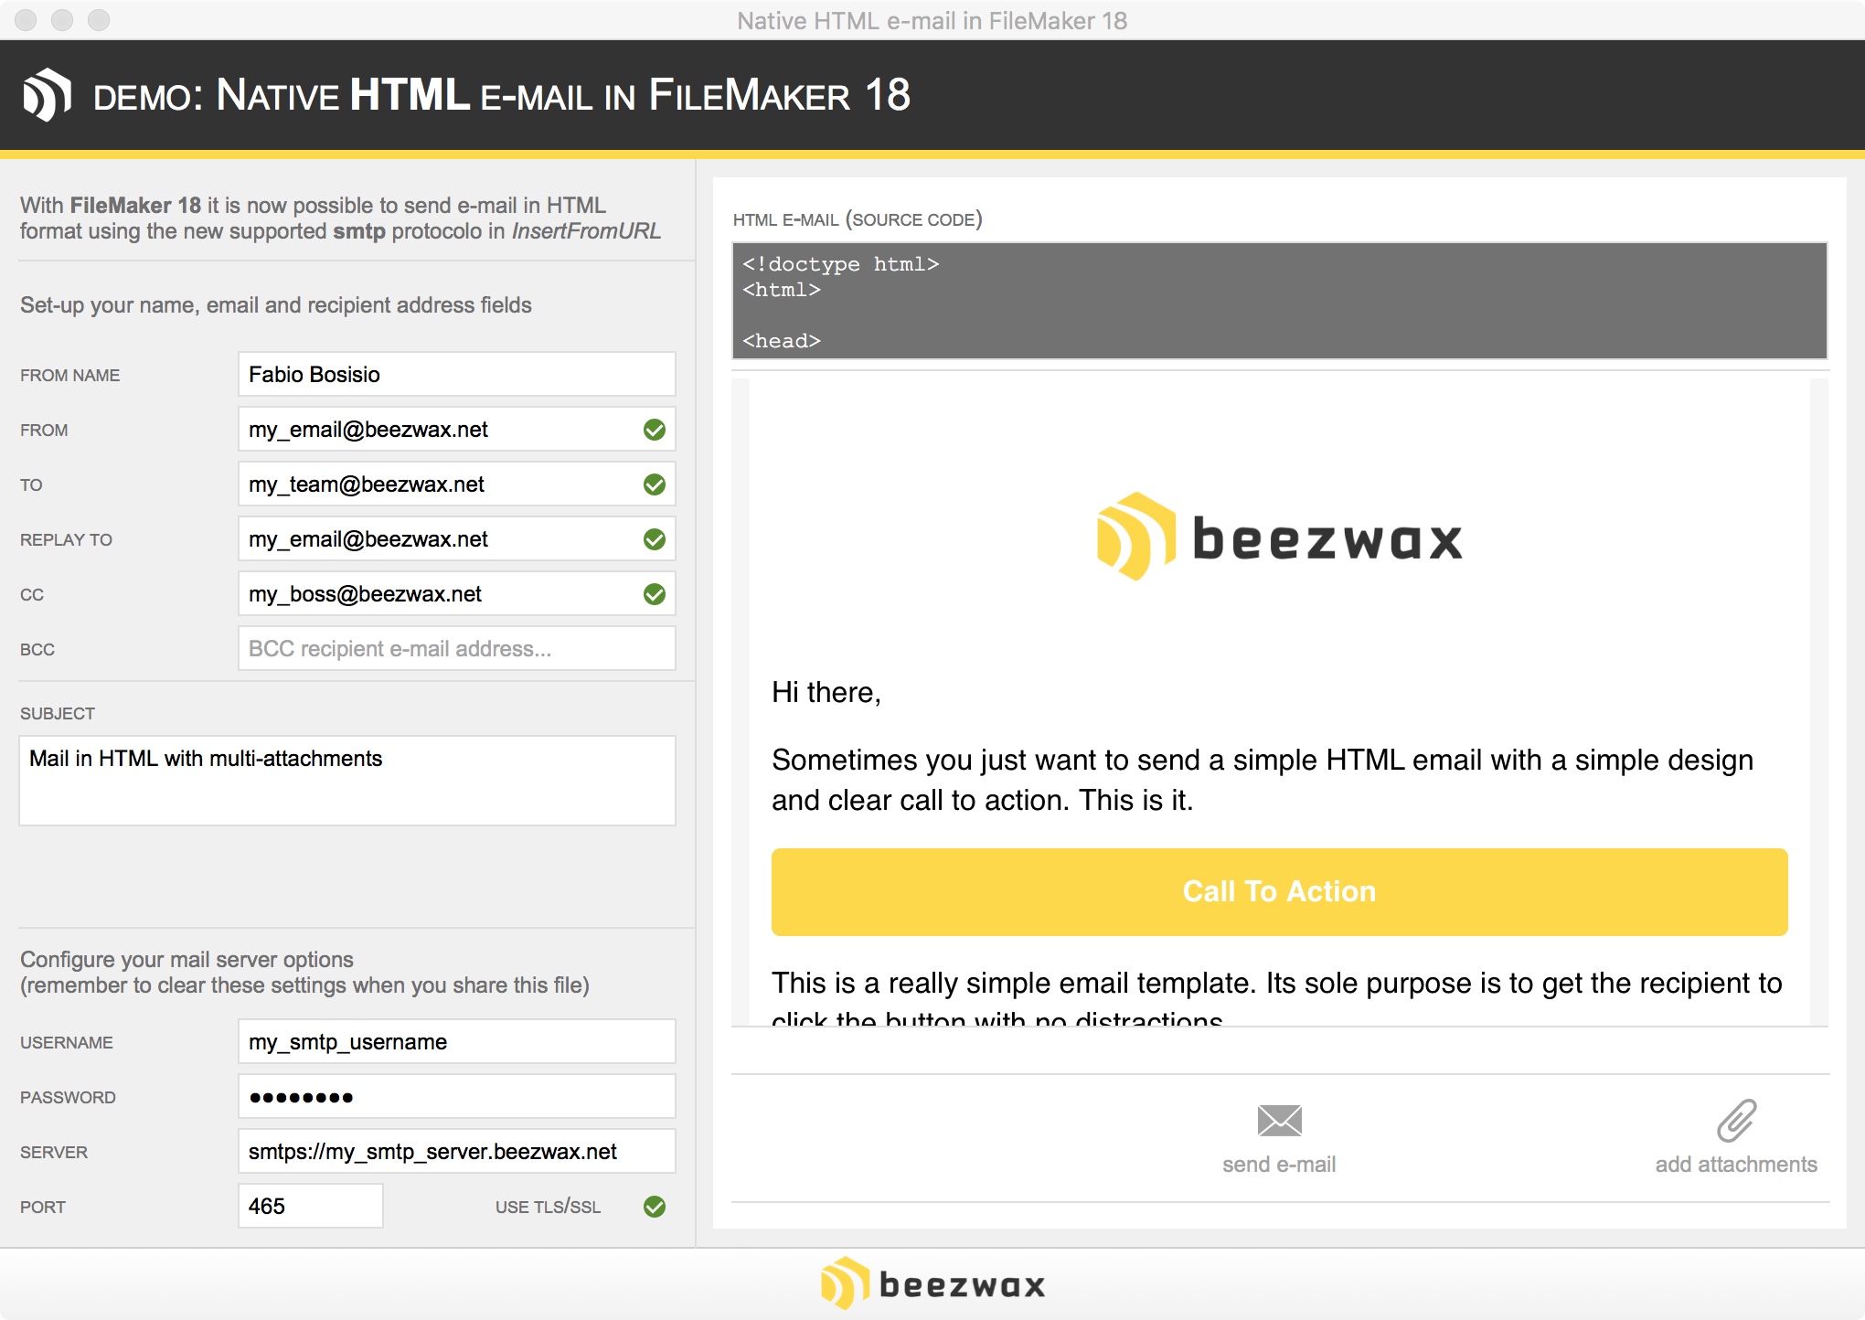Click the SUBJECT text area
Viewport: 1865px width, 1320px height.
point(347,780)
